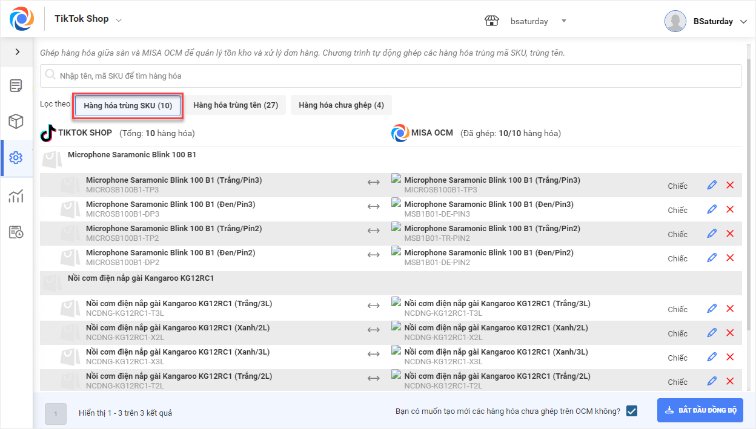Viewport: 756px width, 429px height.
Task: Open the reports chart icon in sidebar
Action: click(x=16, y=195)
